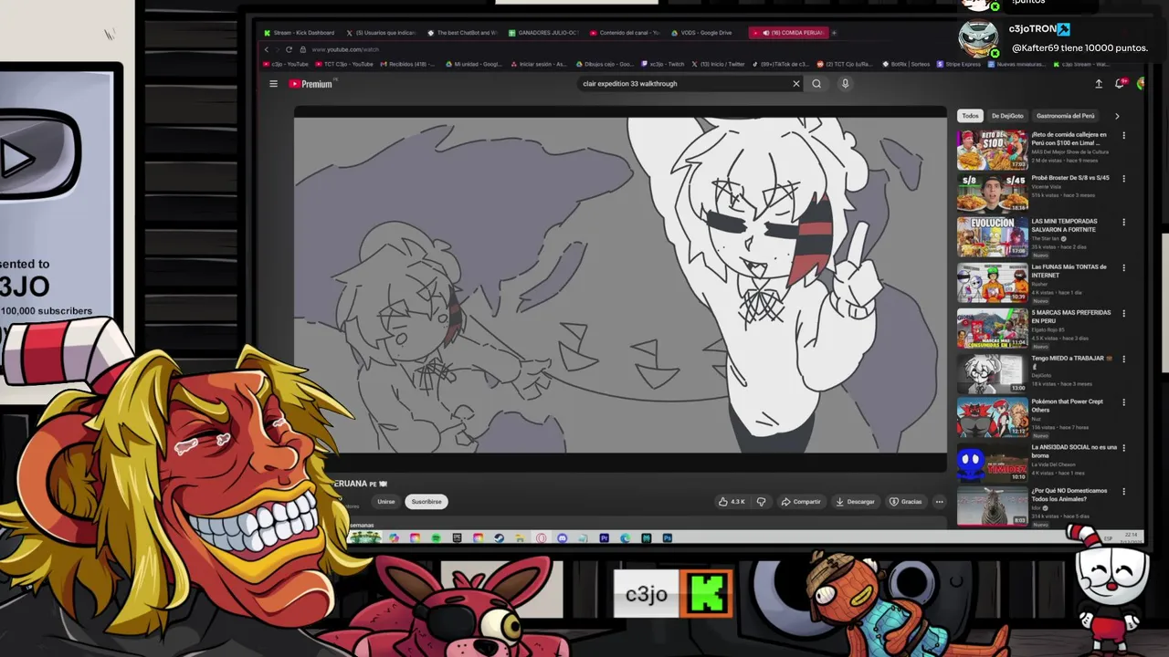Open a new browser tab with plus
The image size is (1169, 657).
tap(834, 33)
